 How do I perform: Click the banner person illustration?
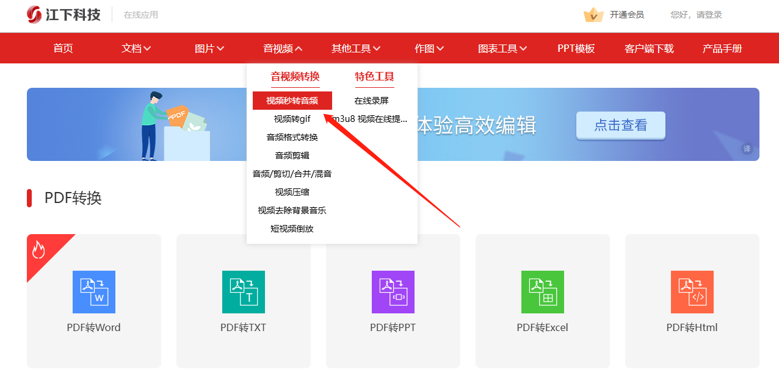coord(153,125)
